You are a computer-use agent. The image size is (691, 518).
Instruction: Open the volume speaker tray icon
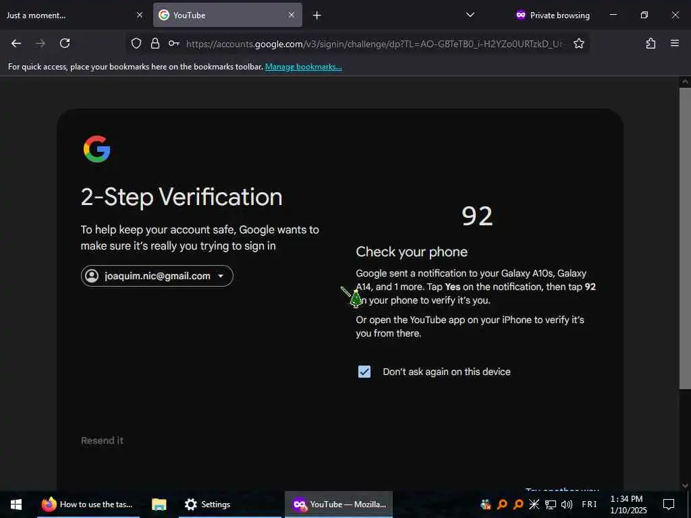567,505
